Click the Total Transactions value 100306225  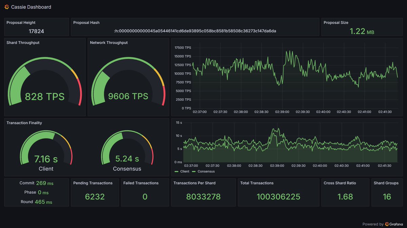click(278, 197)
